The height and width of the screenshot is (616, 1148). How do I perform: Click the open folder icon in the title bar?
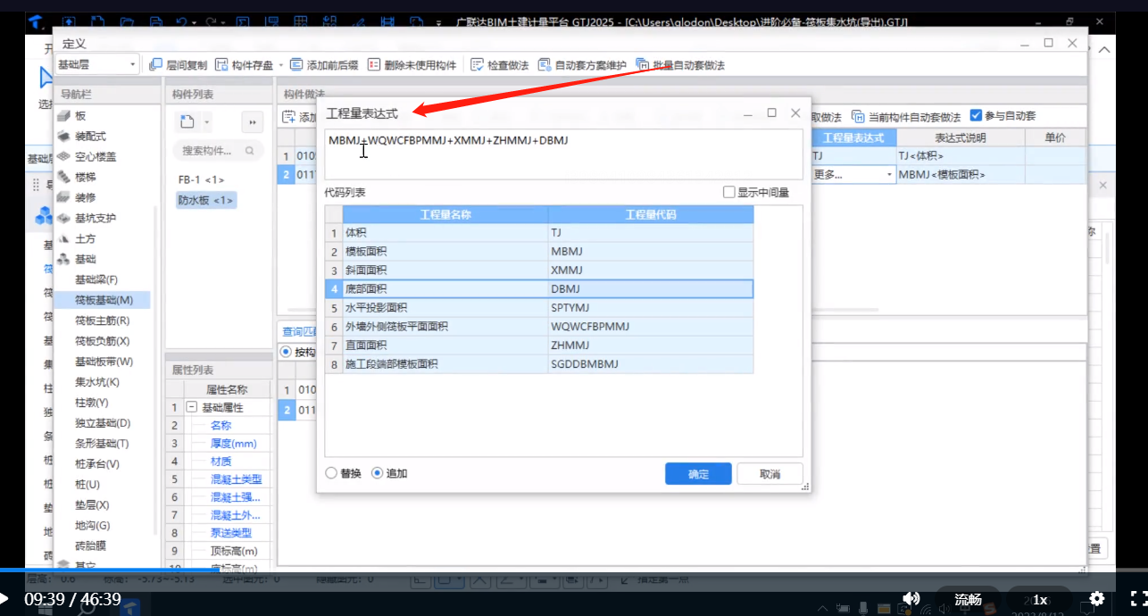point(127,21)
